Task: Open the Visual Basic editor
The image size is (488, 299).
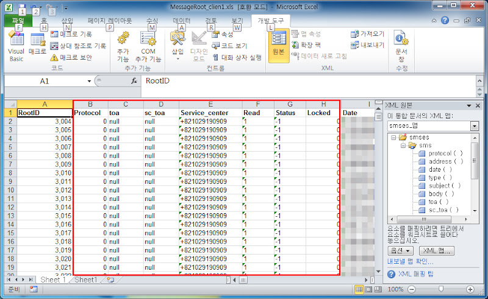Action: point(16,46)
